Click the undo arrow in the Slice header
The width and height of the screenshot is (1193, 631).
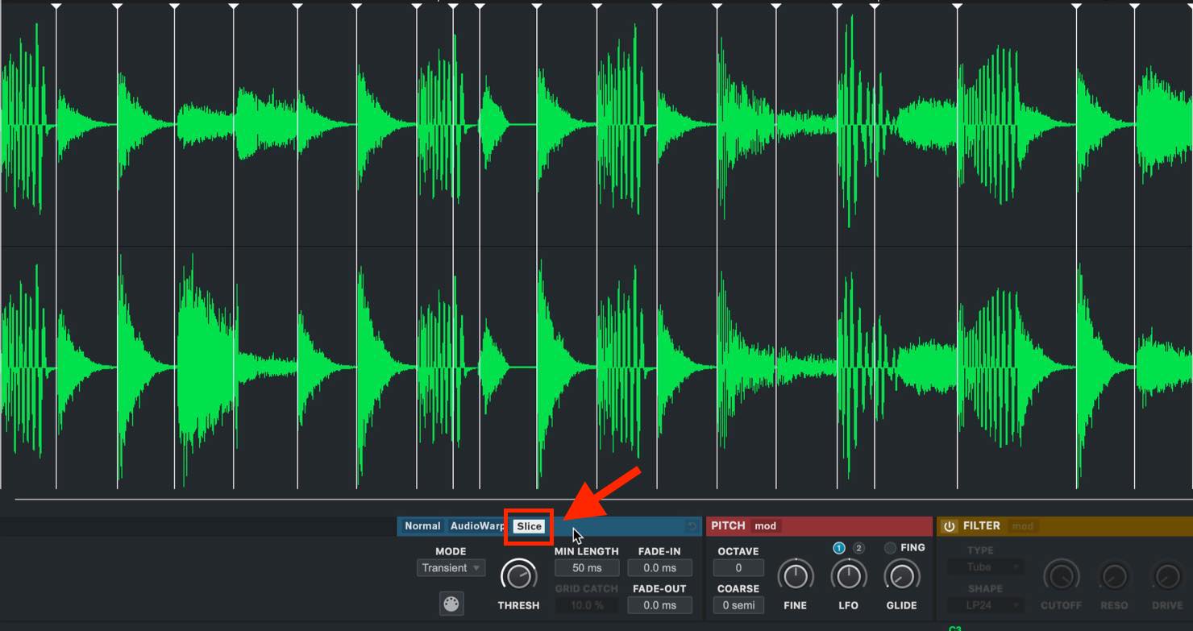[x=692, y=526]
